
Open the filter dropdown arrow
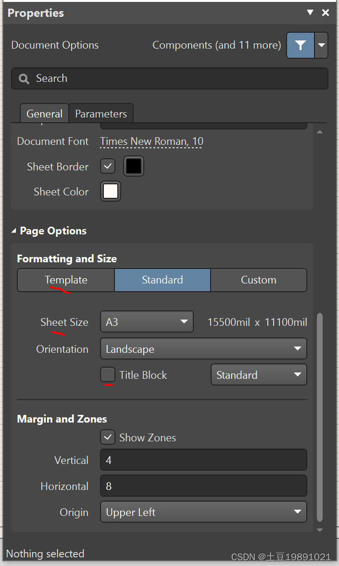tap(322, 45)
